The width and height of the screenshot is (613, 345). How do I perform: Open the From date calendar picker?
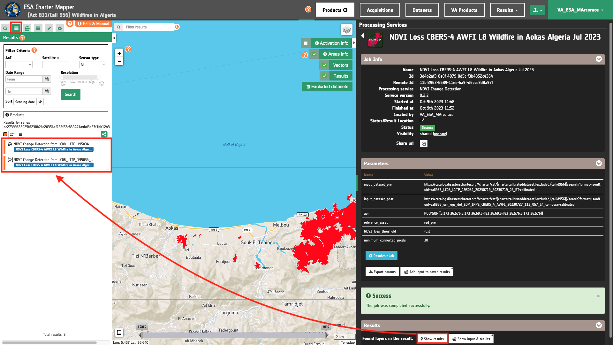47,79
